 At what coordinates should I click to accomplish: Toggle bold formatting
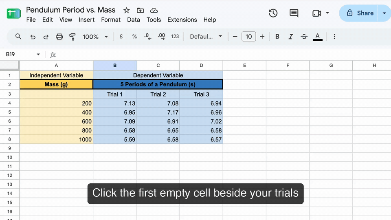click(x=277, y=37)
